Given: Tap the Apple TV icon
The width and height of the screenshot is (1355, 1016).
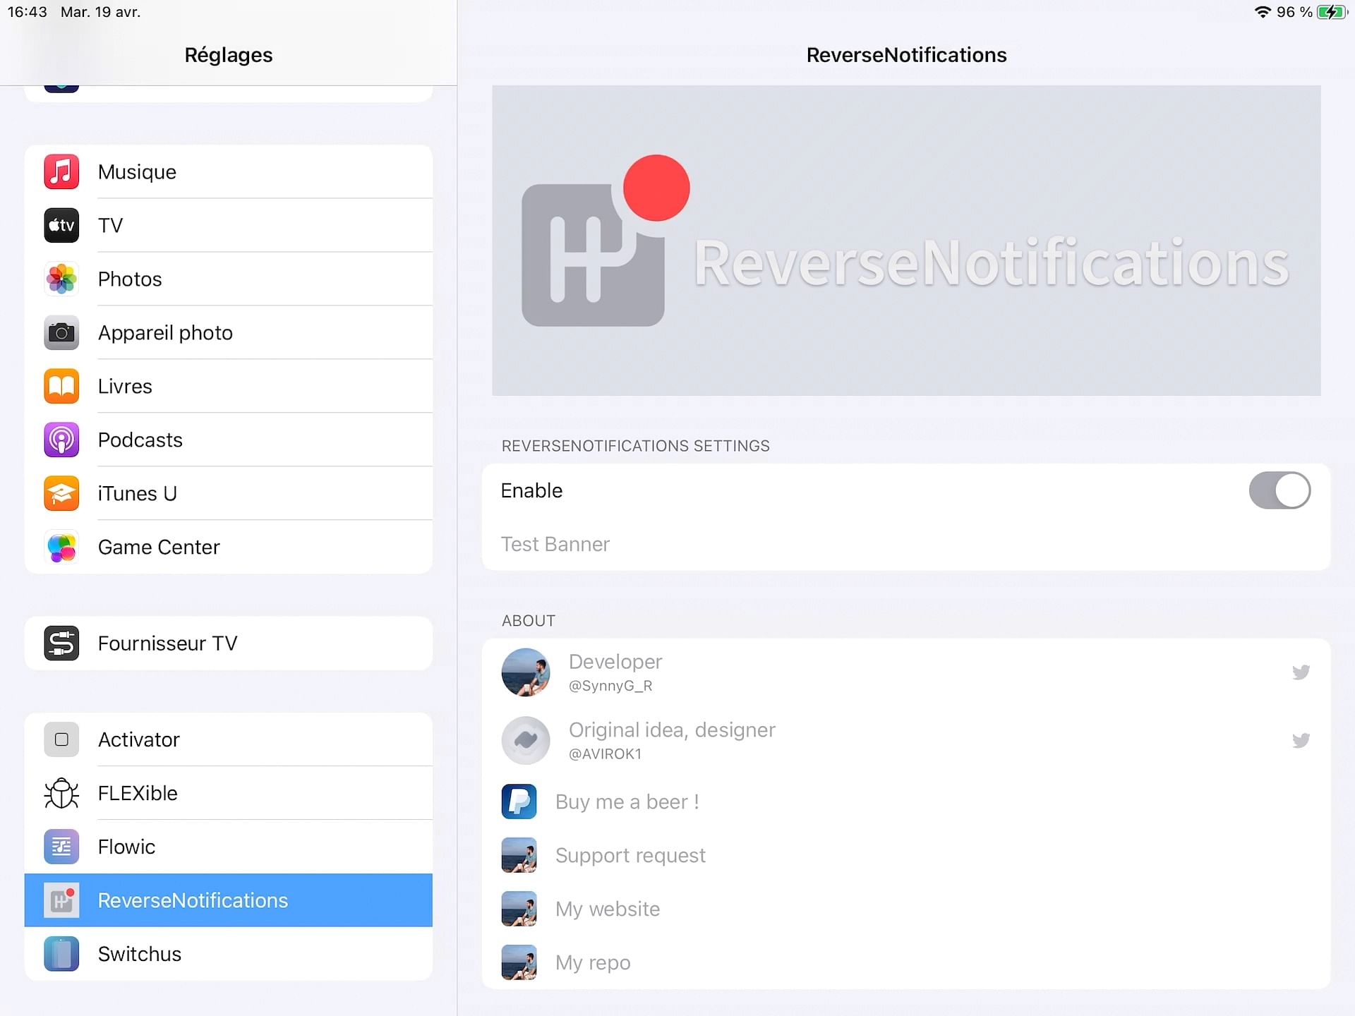Looking at the screenshot, I should 61,225.
